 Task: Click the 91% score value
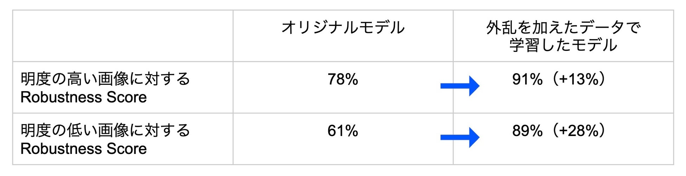point(527,79)
